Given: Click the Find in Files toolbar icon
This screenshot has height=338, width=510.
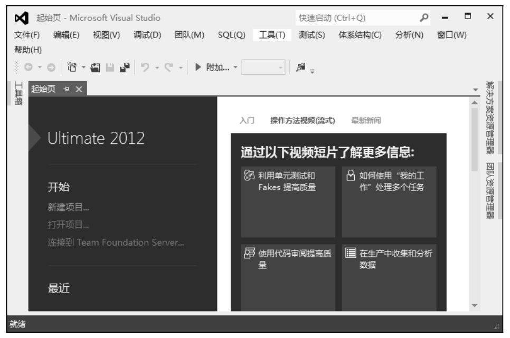Looking at the screenshot, I should click(301, 67).
